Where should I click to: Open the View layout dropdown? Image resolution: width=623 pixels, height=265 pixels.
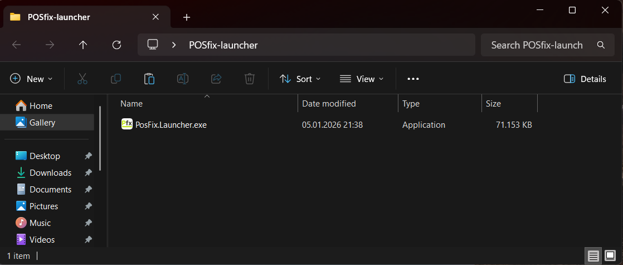(362, 79)
